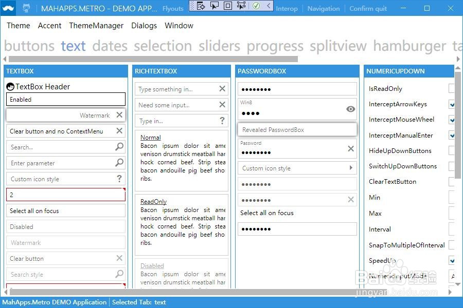Click grey X in disabled password box
Image resolution: width=463 pixels, height=308 pixels.
(351, 200)
